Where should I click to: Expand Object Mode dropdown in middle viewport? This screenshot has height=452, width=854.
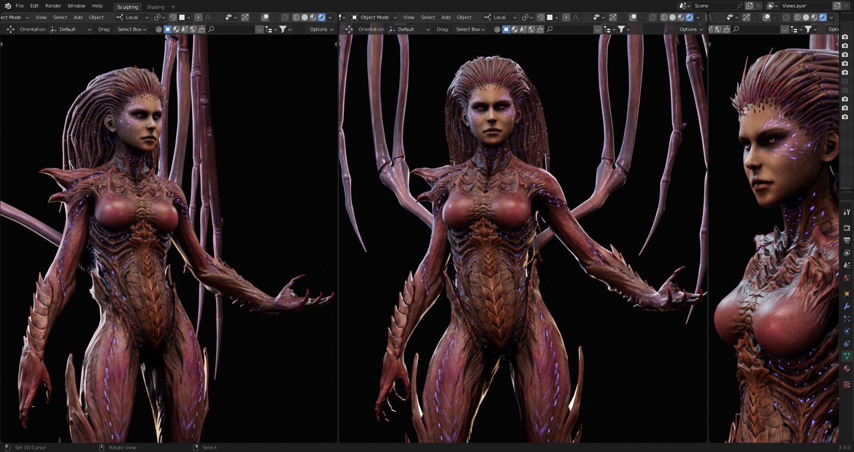[374, 17]
